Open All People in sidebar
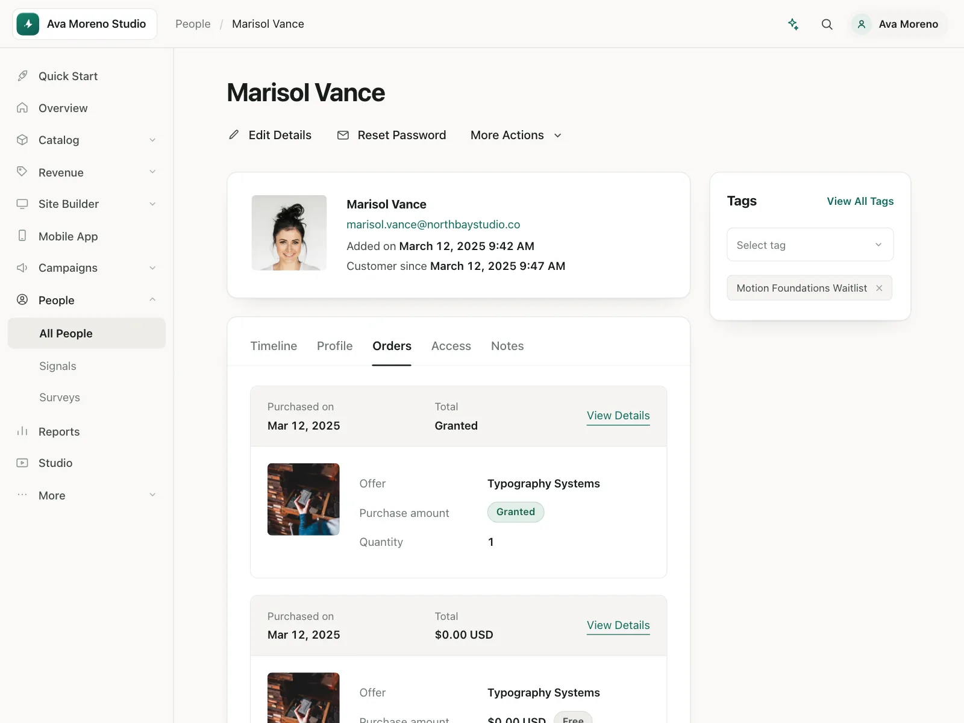 pos(87,333)
